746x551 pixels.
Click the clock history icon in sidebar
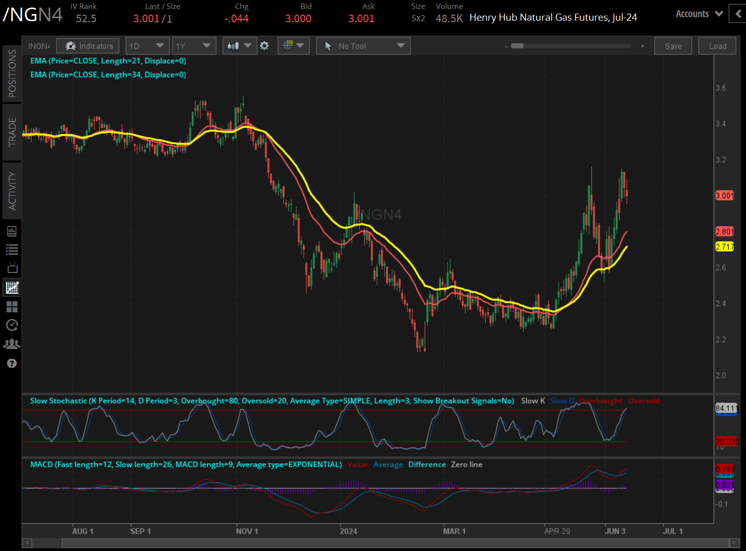pyautogui.click(x=12, y=325)
